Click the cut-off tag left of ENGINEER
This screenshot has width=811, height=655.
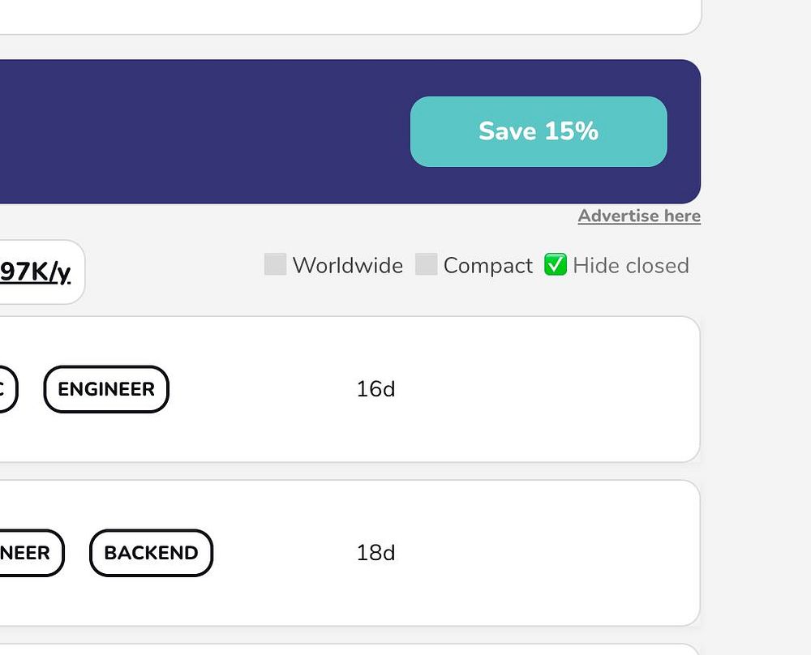click(5, 389)
